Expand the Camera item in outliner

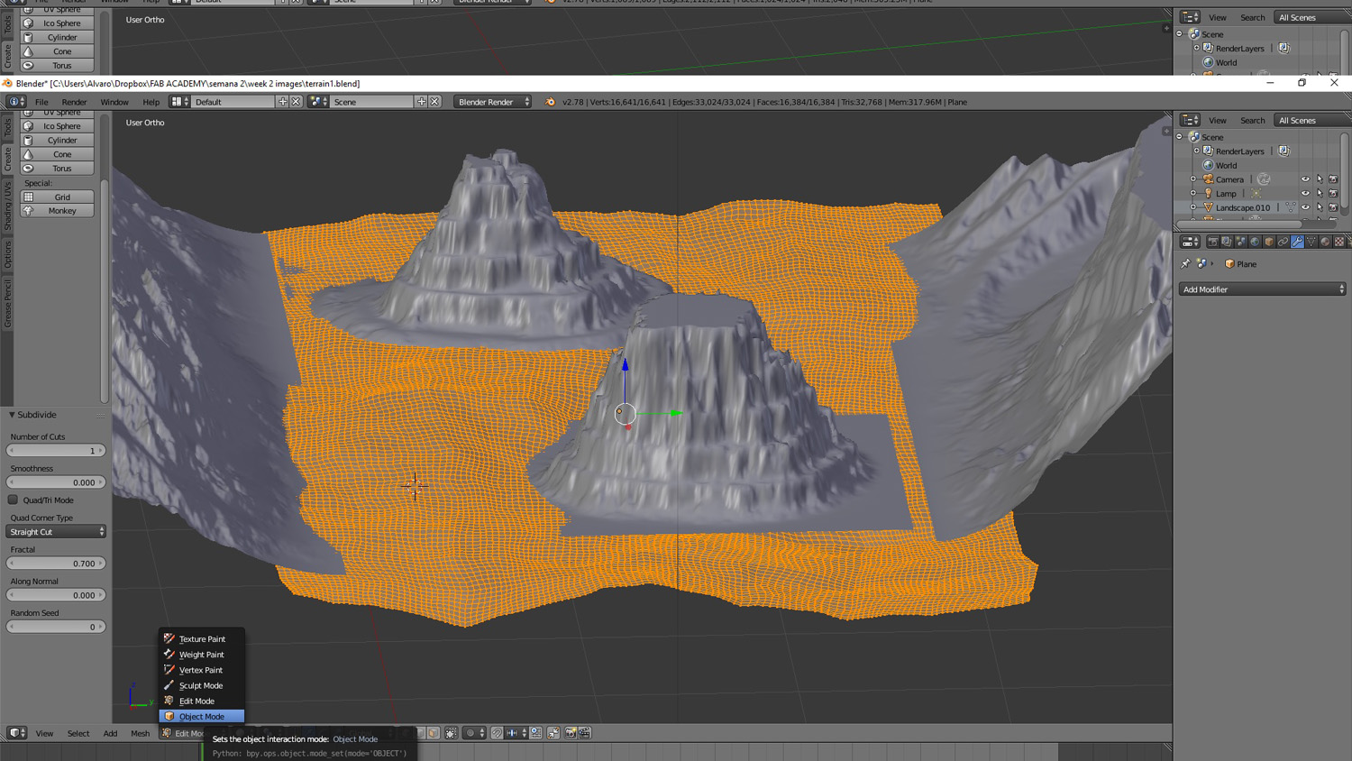tap(1193, 179)
